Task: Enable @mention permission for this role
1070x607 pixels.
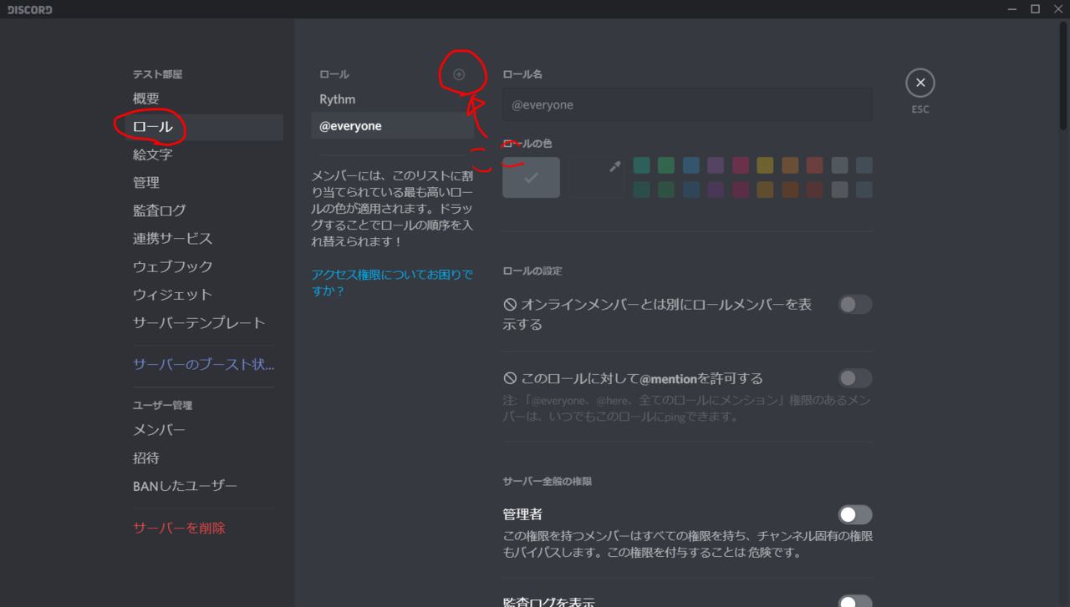Action: (x=854, y=378)
